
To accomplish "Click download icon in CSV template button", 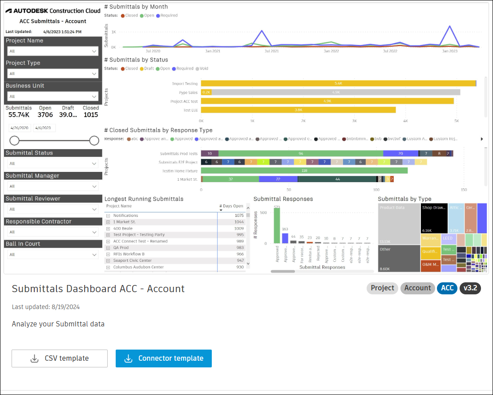I will coord(35,358).
